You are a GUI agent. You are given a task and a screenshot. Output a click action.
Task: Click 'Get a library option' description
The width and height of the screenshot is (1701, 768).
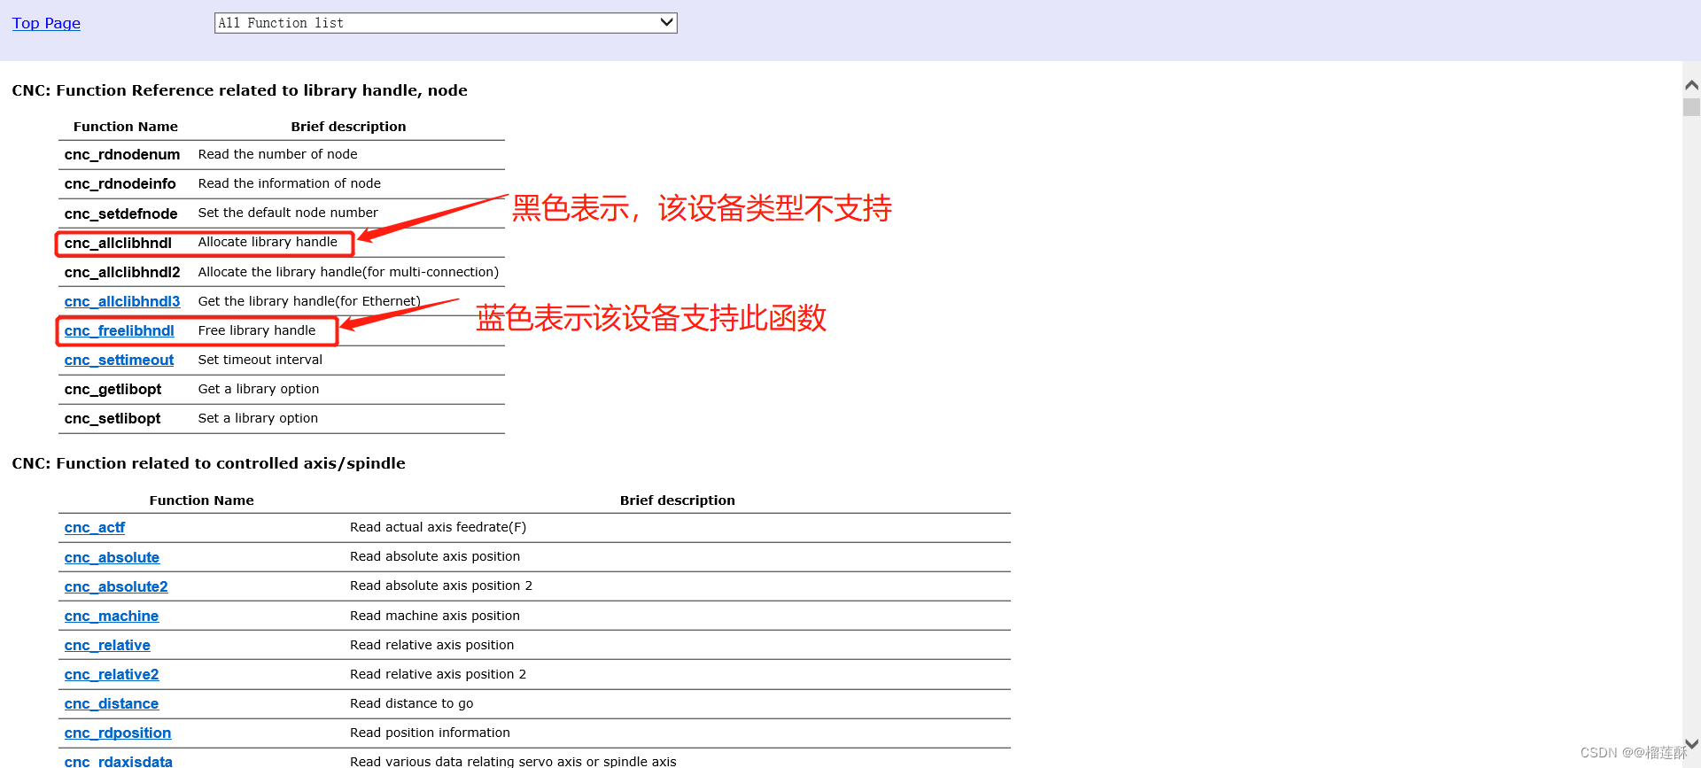coord(259,389)
